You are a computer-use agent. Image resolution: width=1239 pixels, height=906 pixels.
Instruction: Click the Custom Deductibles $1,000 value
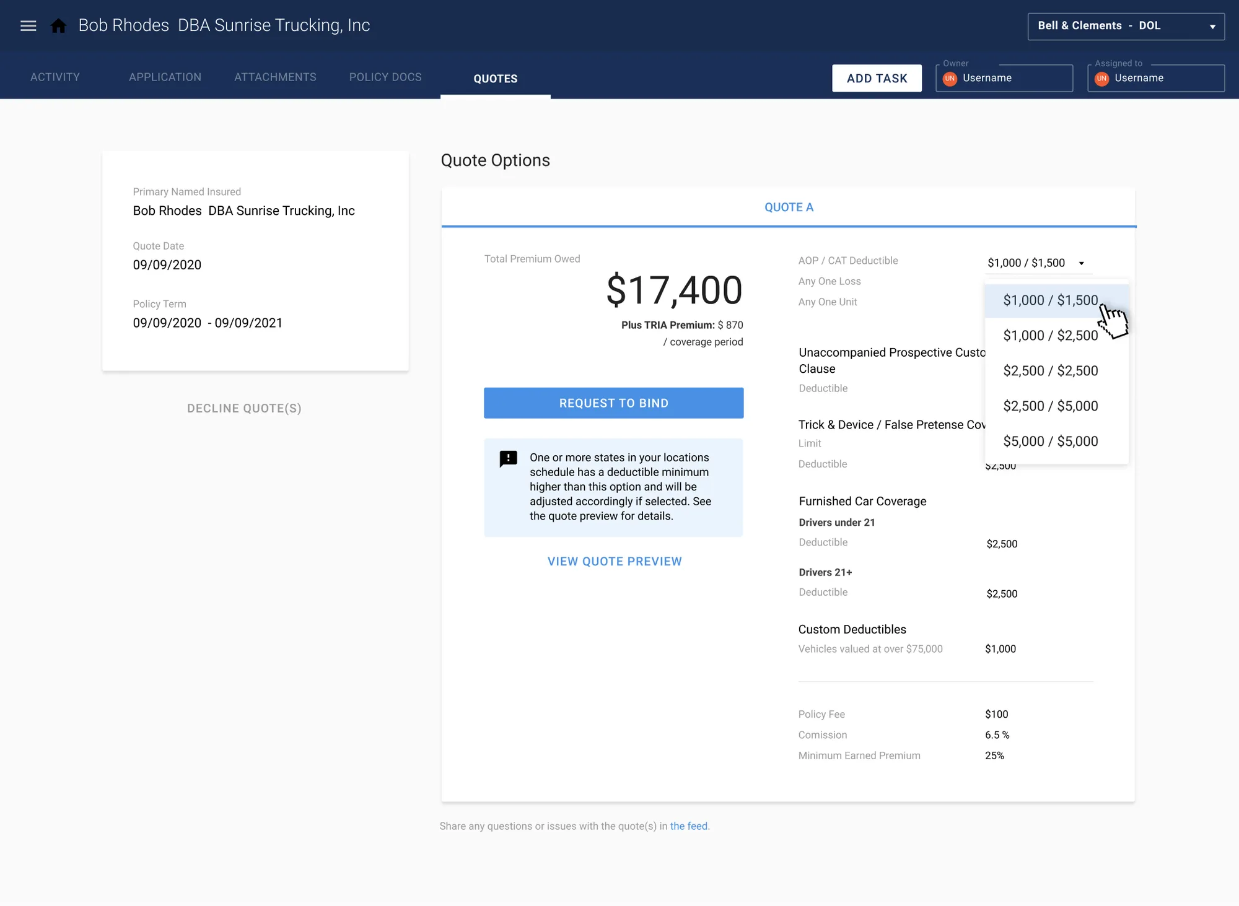(x=1000, y=649)
